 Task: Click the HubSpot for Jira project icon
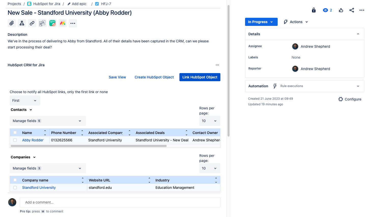[x=29, y=4]
